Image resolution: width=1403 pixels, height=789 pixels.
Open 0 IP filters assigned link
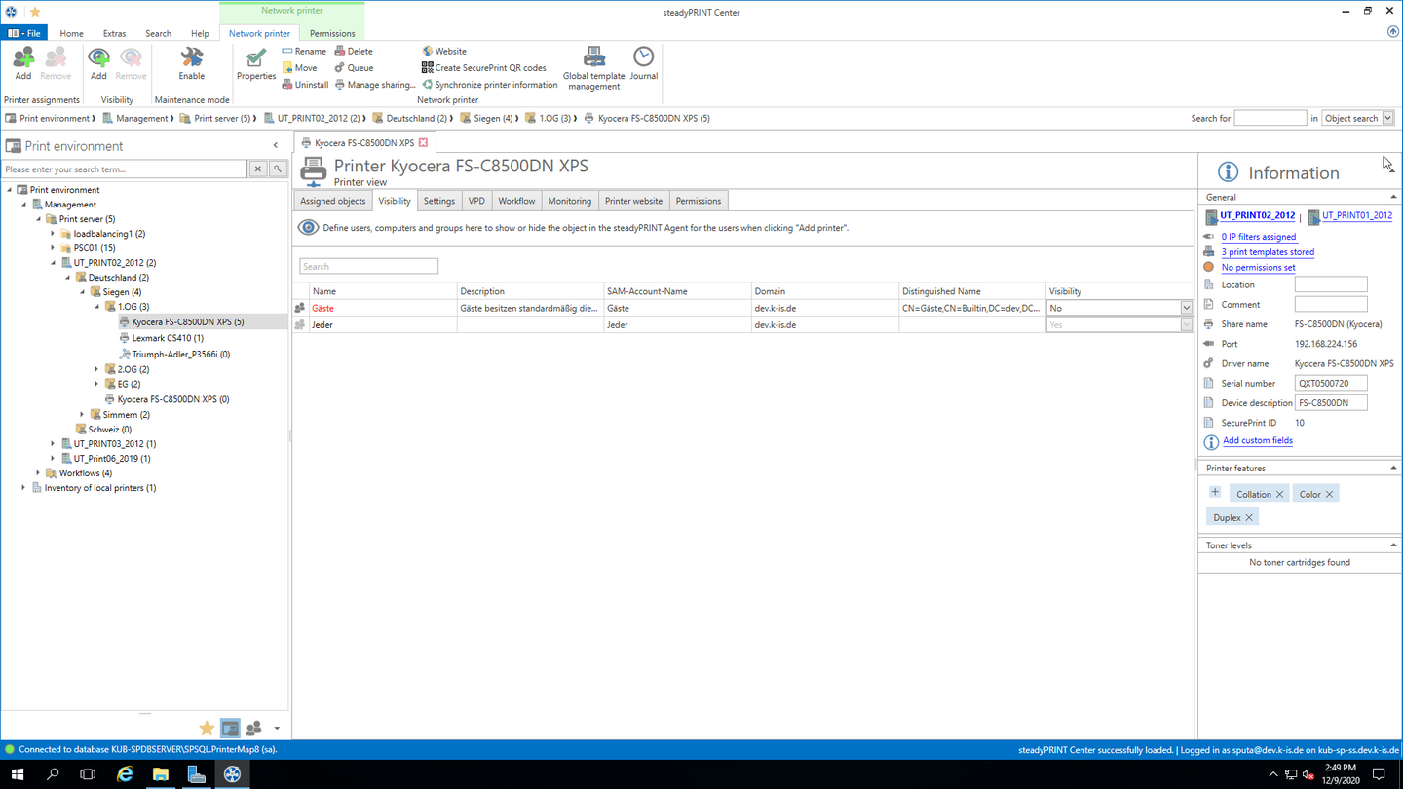click(1258, 237)
